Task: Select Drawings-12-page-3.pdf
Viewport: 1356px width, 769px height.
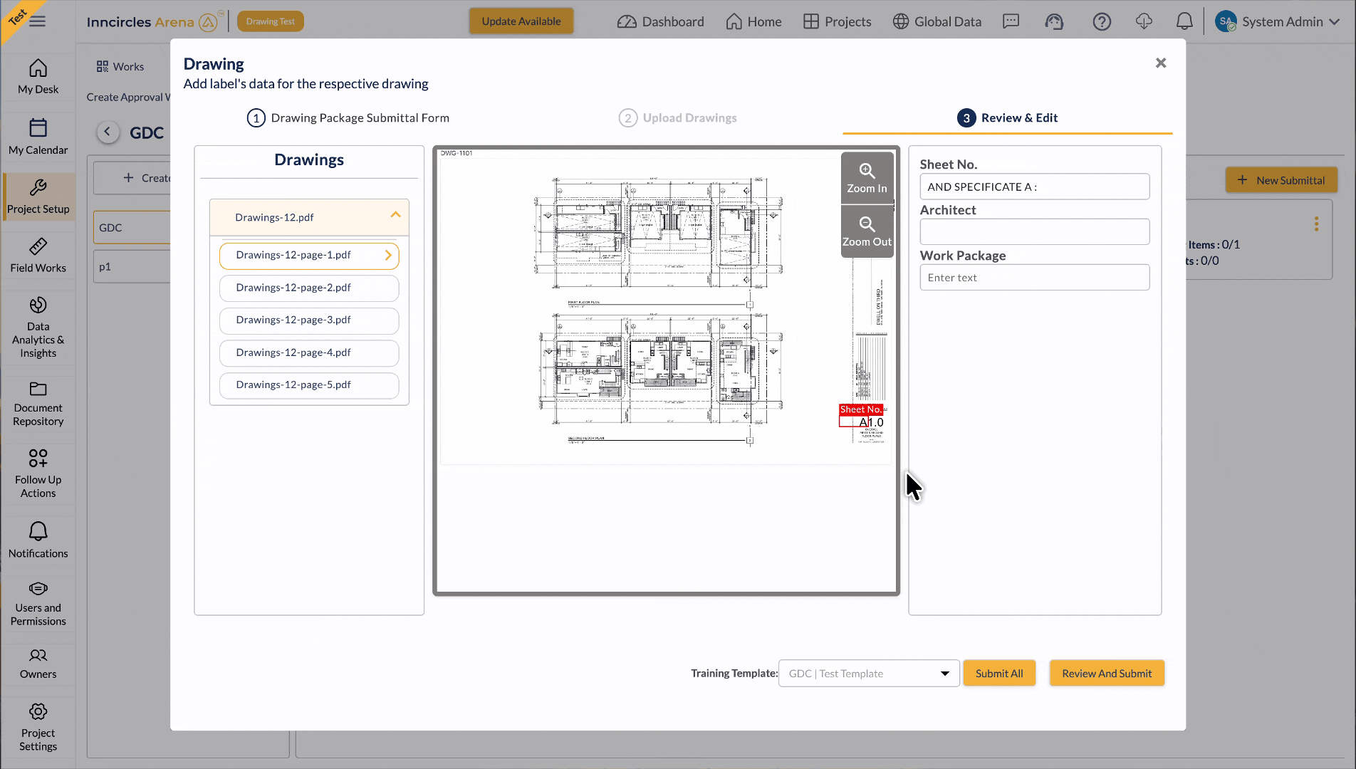Action: 309,320
